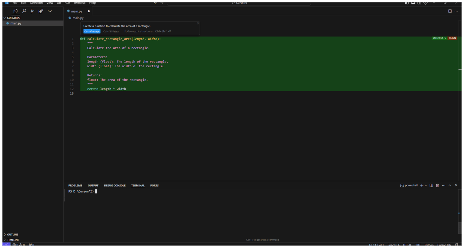
Task: Switch to the PORTS panel tab
Action: pos(154,186)
